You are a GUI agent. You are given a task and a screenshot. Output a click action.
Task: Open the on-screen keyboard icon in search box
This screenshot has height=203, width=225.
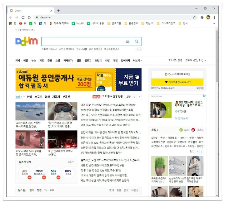coord(127,41)
